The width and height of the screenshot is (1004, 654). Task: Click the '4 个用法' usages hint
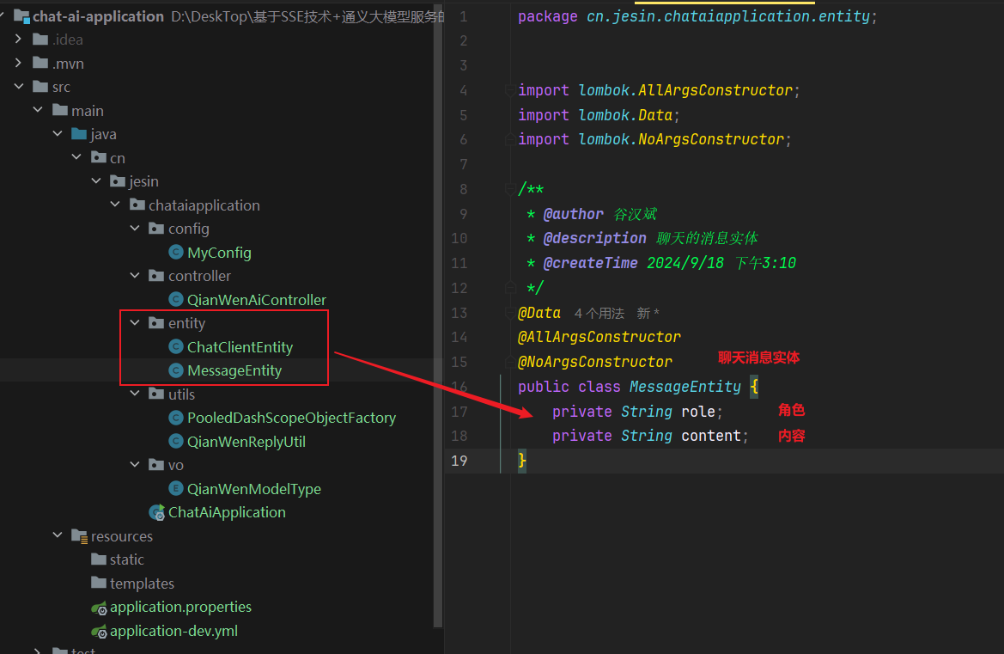pos(599,313)
